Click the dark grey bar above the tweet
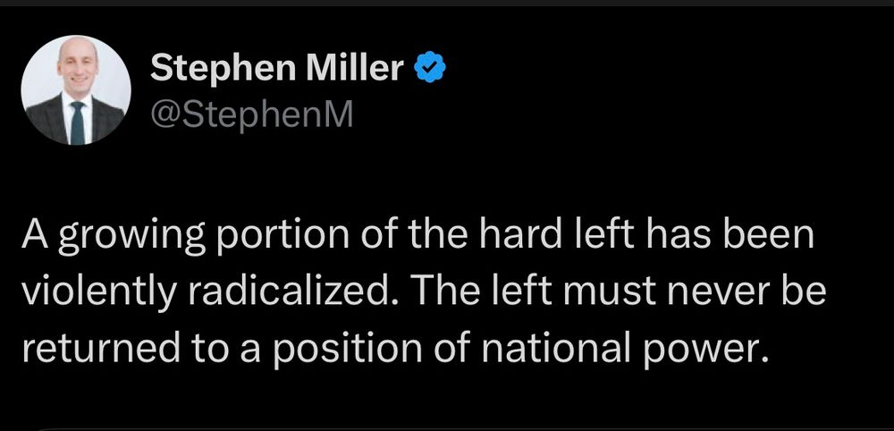 click(447, 3)
